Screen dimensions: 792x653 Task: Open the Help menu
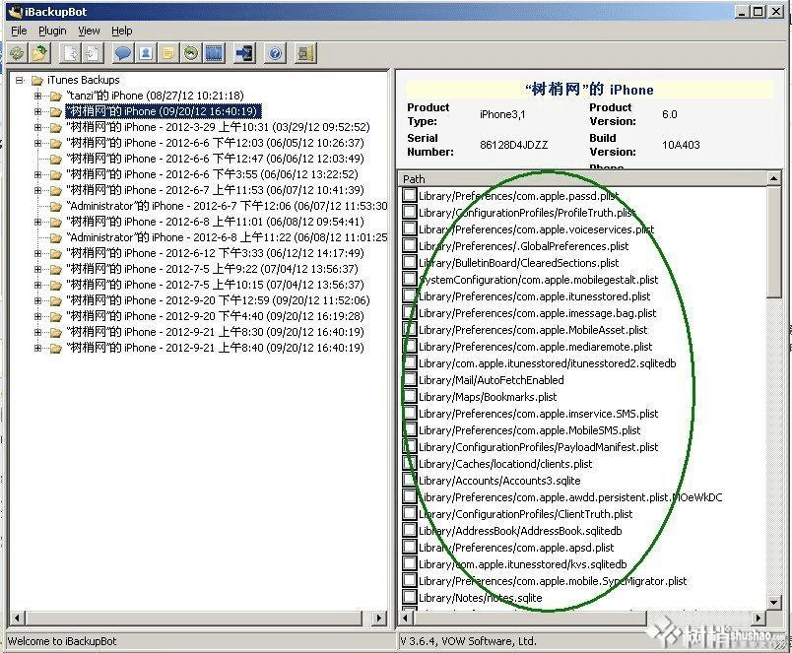point(122,31)
